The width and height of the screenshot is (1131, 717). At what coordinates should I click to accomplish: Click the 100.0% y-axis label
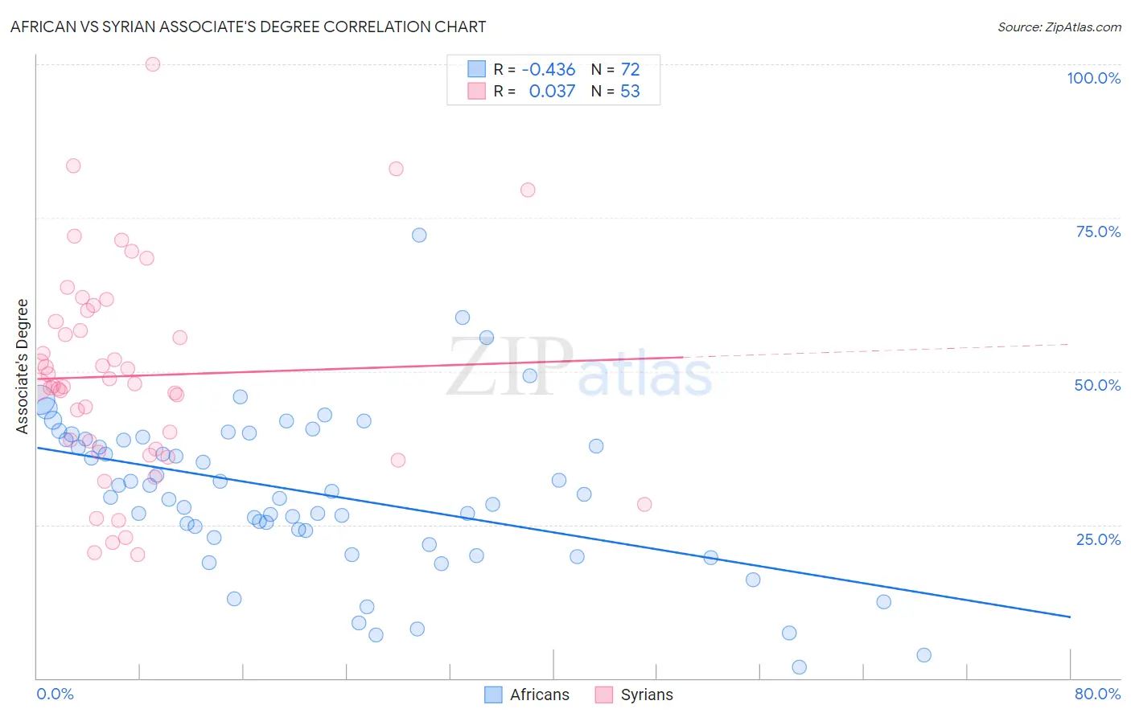[1093, 78]
